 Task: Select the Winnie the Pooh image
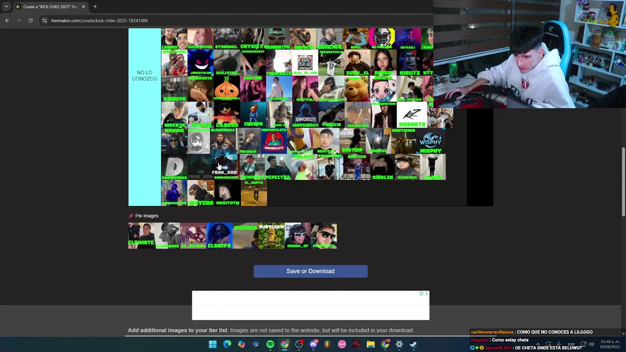click(357, 89)
